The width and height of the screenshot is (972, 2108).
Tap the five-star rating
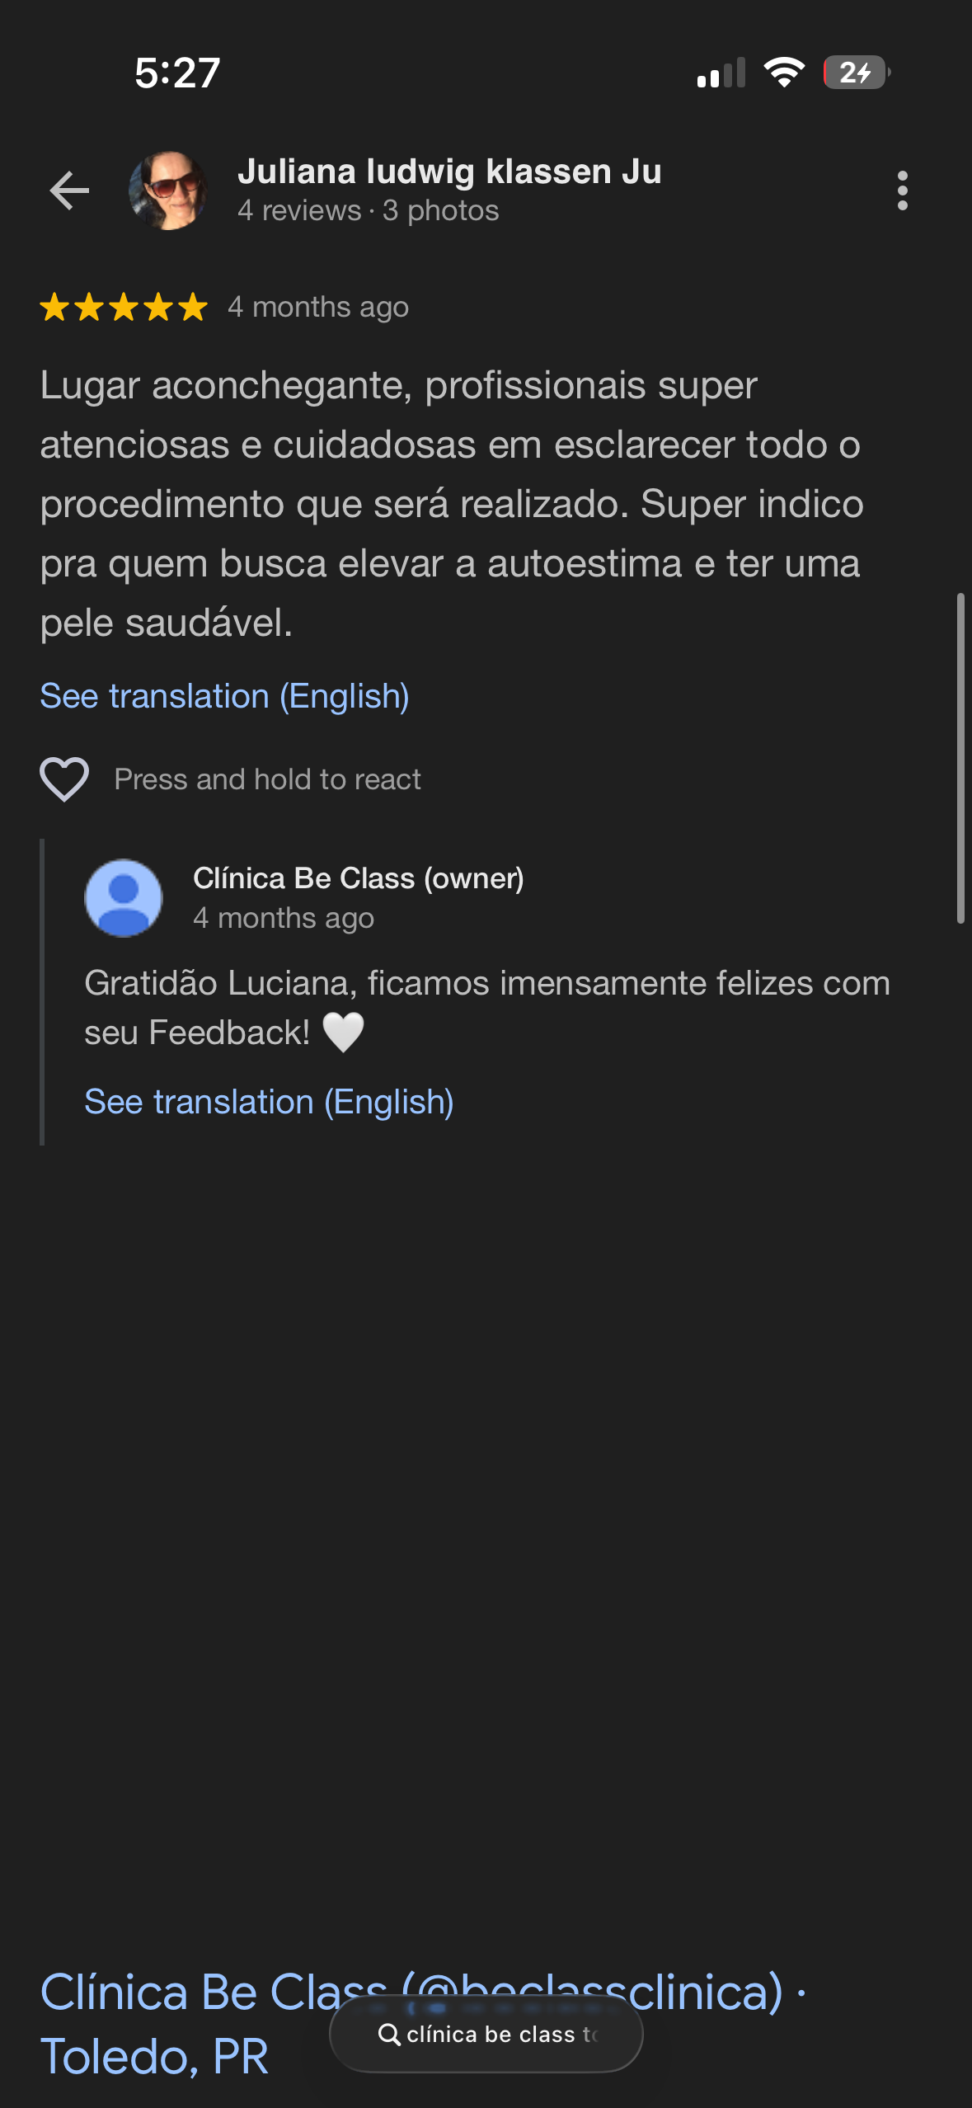pos(124,307)
